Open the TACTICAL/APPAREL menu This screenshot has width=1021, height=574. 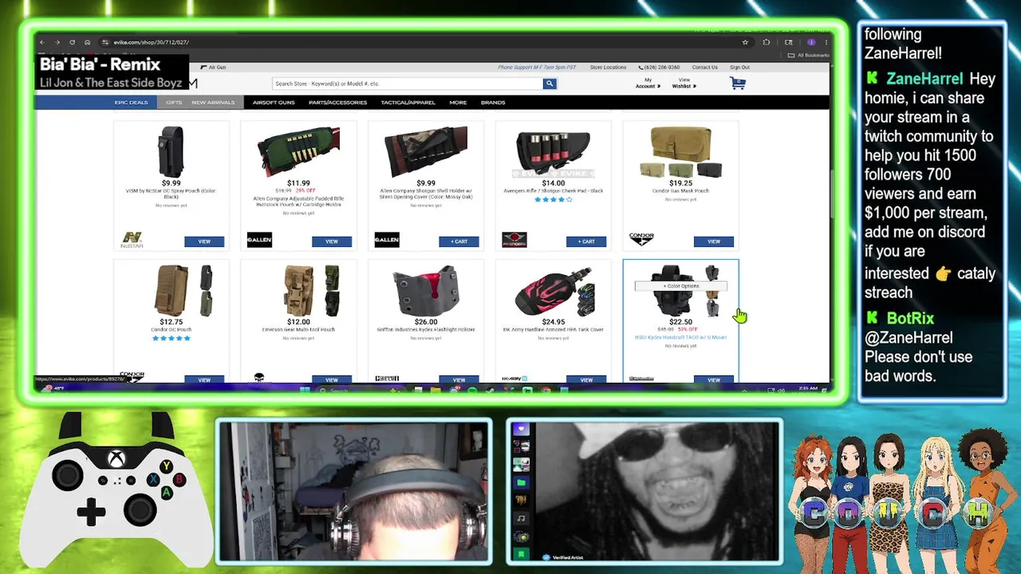(x=408, y=102)
